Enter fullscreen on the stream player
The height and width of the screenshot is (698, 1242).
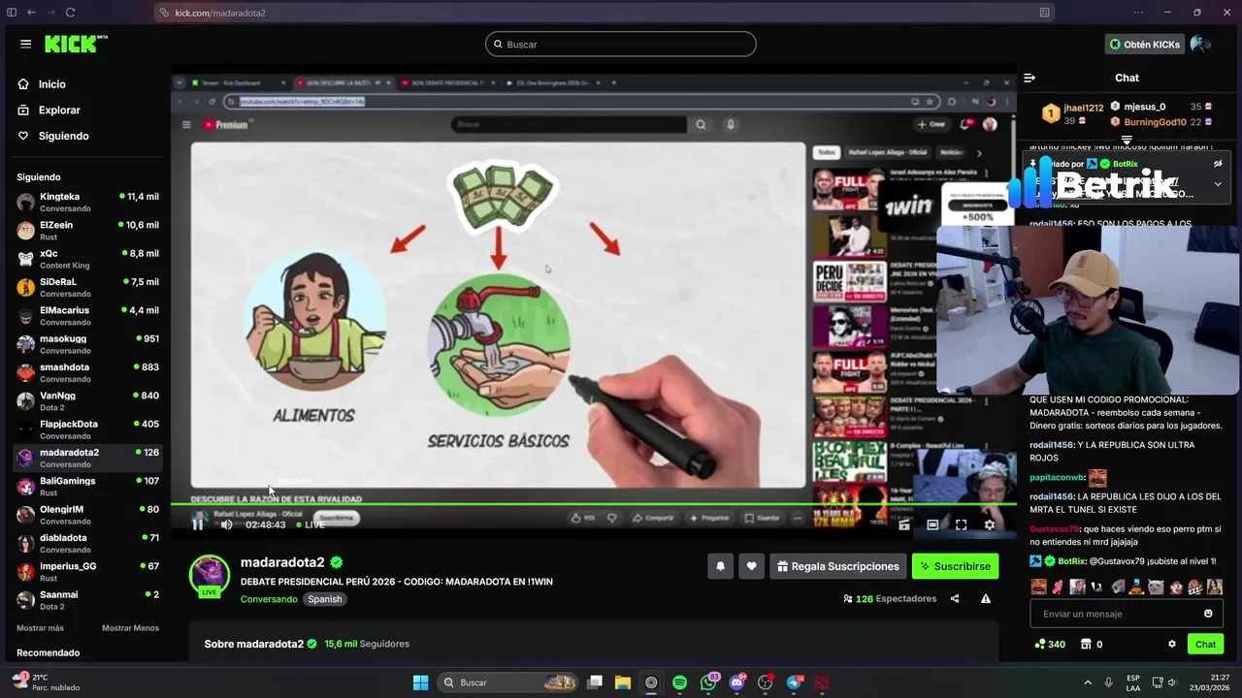961,524
